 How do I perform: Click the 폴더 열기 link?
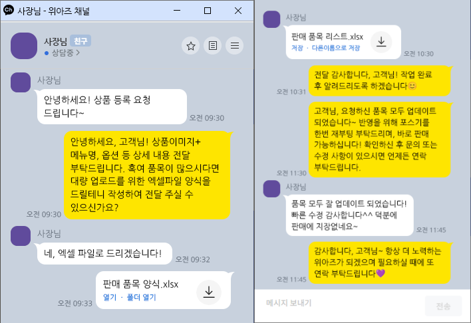[x=141, y=297]
